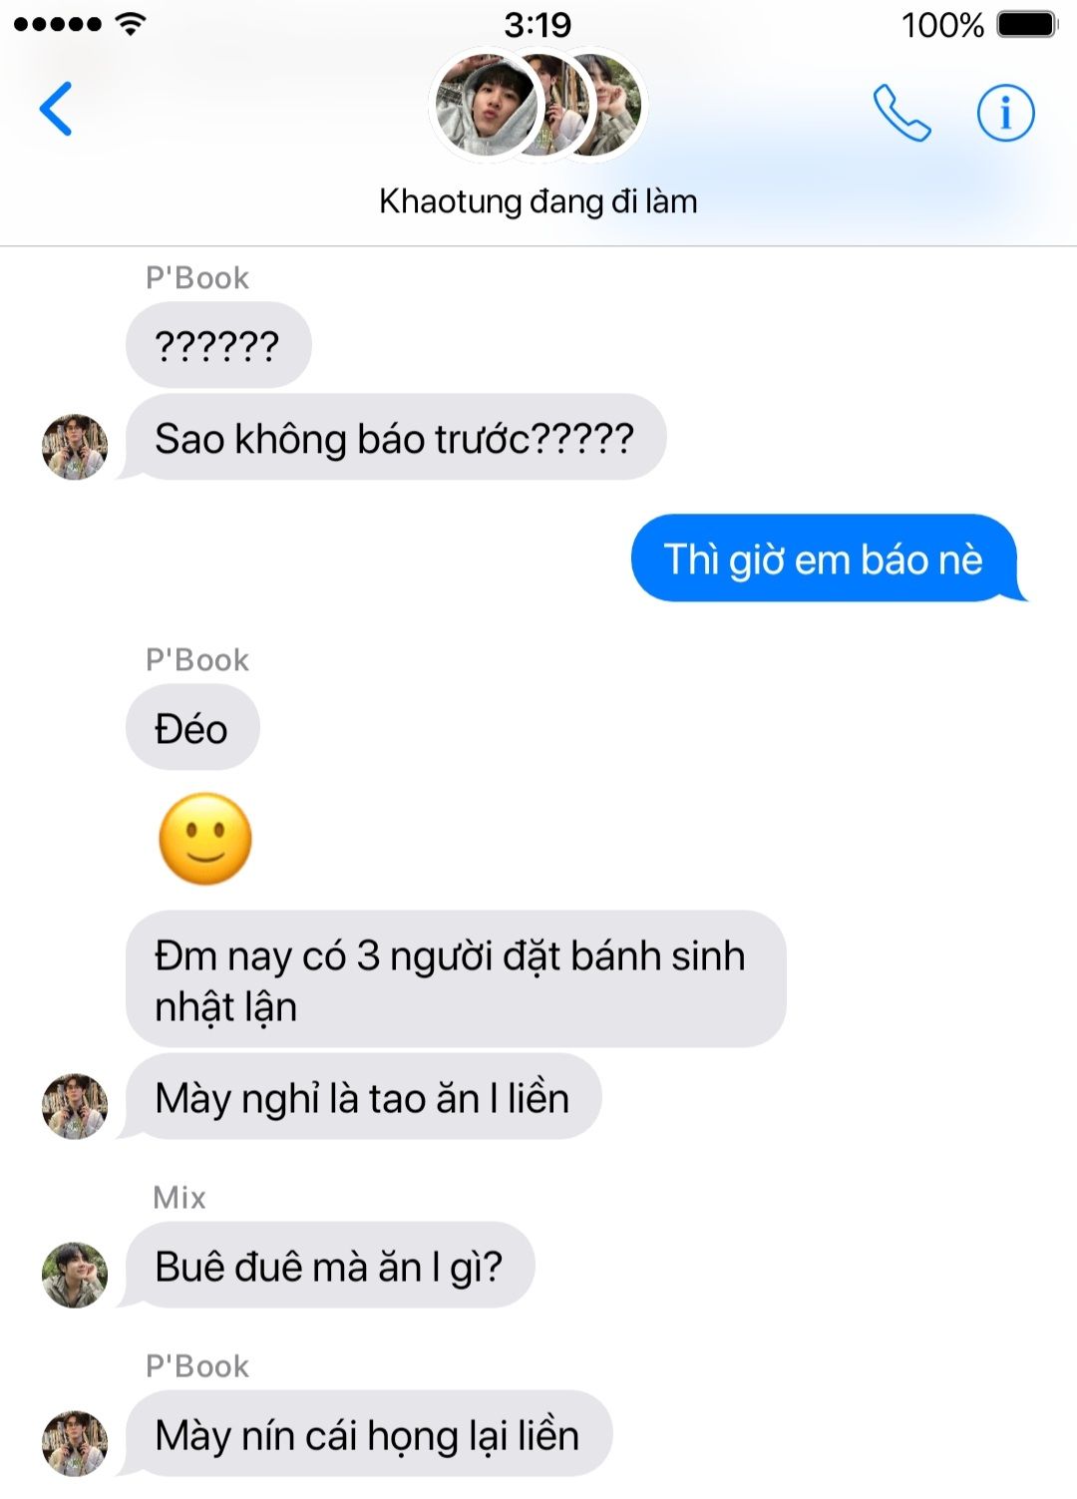
Task: Select the blue Thì giờ em báo nè bubble
Action: tap(826, 559)
